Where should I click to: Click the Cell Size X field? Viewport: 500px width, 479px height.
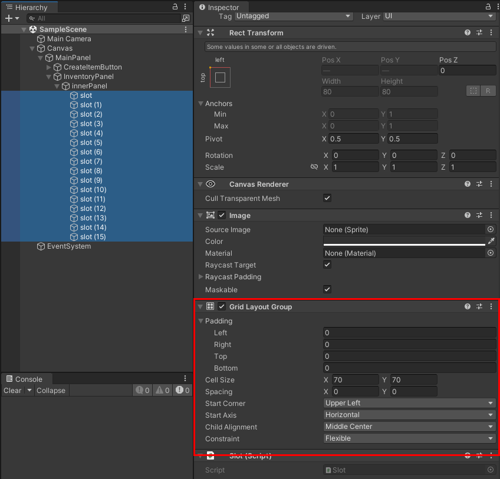[355, 379]
